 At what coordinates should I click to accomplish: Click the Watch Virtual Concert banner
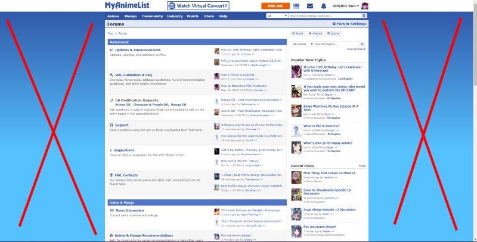(x=198, y=6)
